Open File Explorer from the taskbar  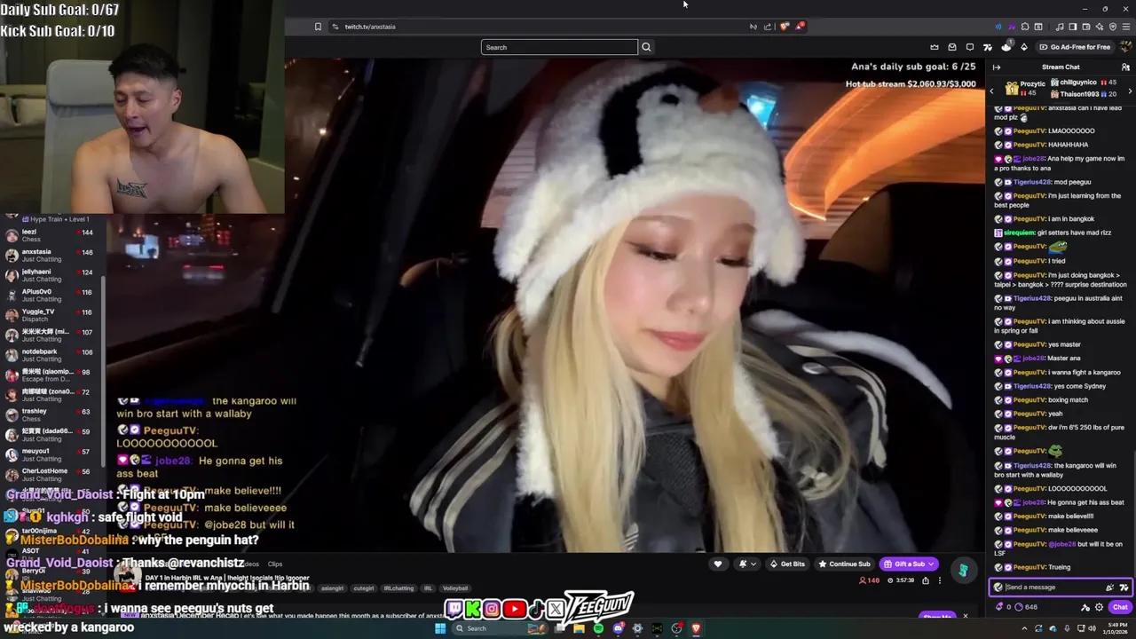click(x=579, y=628)
